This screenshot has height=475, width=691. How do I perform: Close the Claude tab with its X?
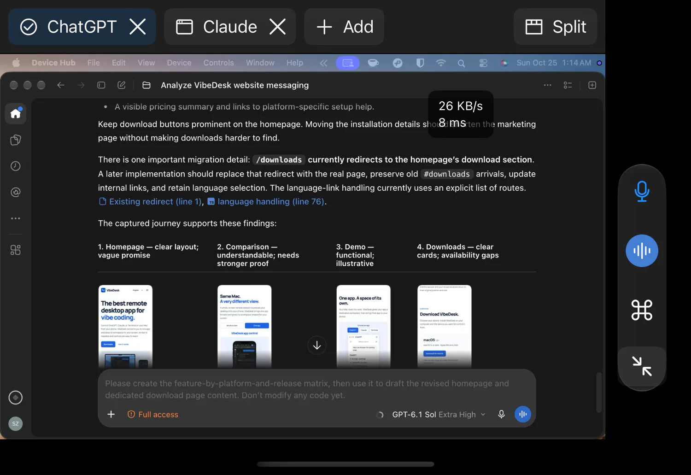277,27
